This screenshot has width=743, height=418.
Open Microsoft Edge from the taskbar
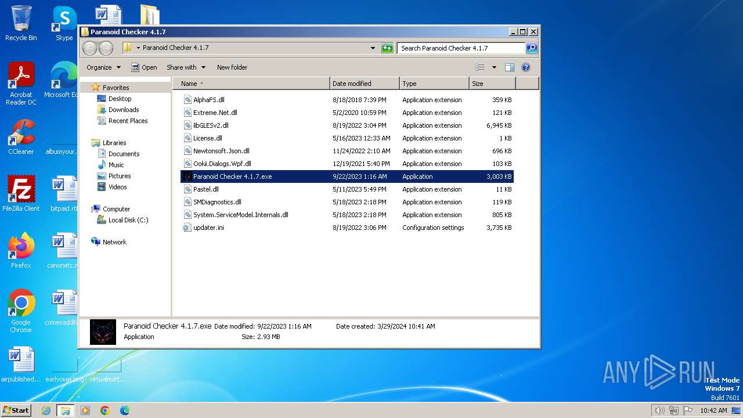(124, 410)
